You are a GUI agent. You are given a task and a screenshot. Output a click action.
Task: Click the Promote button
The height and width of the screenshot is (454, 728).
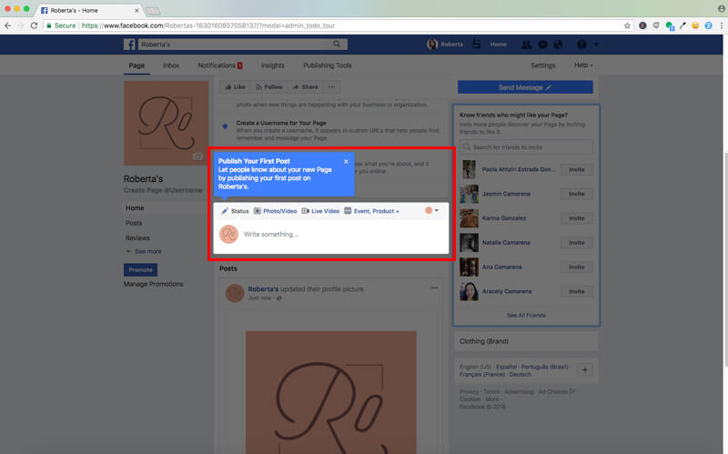pyautogui.click(x=140, y=269)
